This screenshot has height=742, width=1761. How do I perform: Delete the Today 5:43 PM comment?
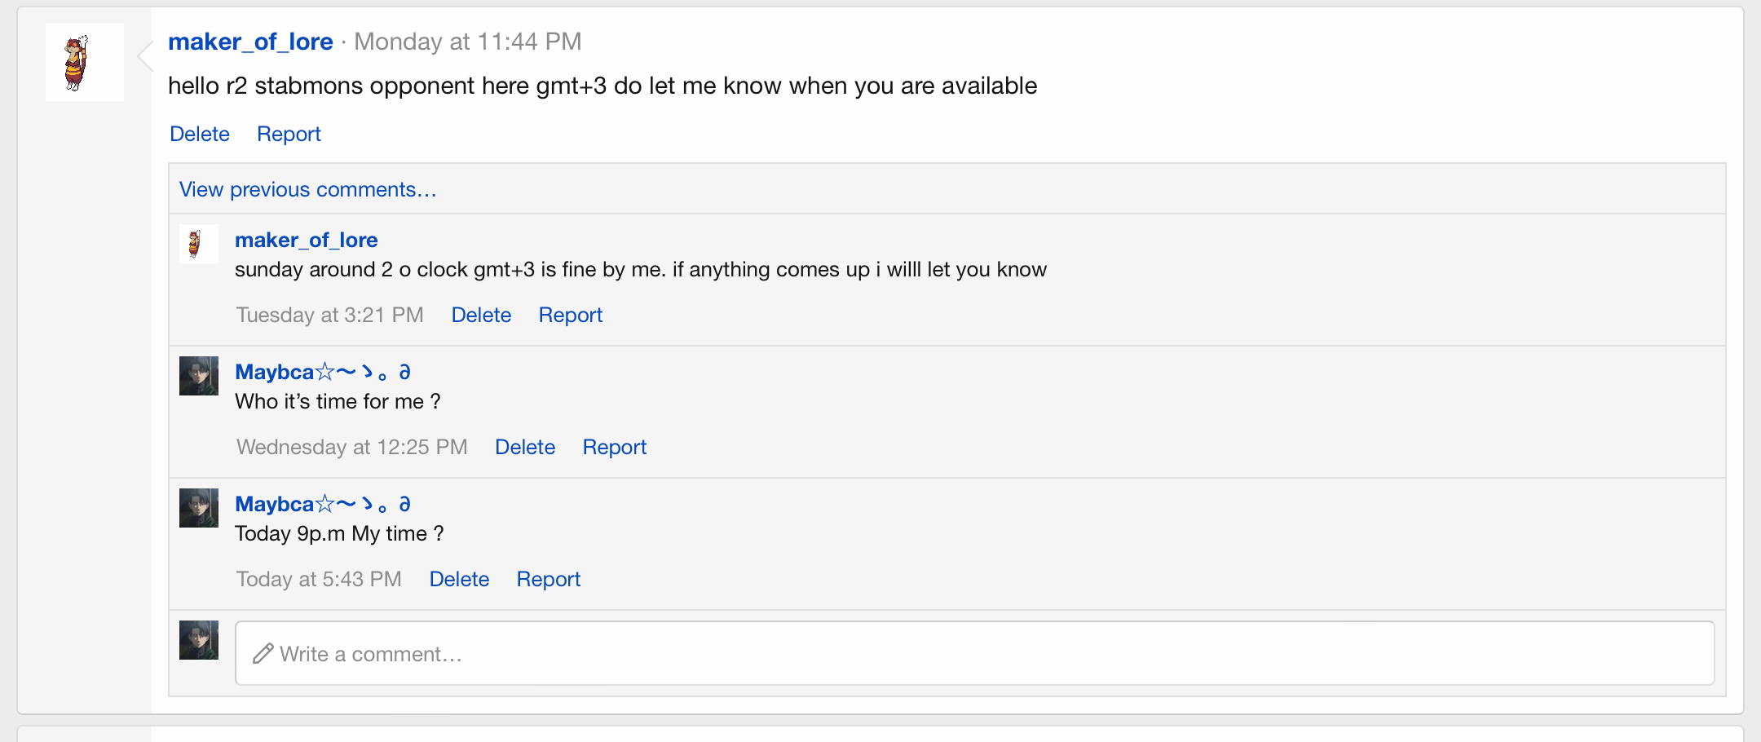(x=459, y=579)
